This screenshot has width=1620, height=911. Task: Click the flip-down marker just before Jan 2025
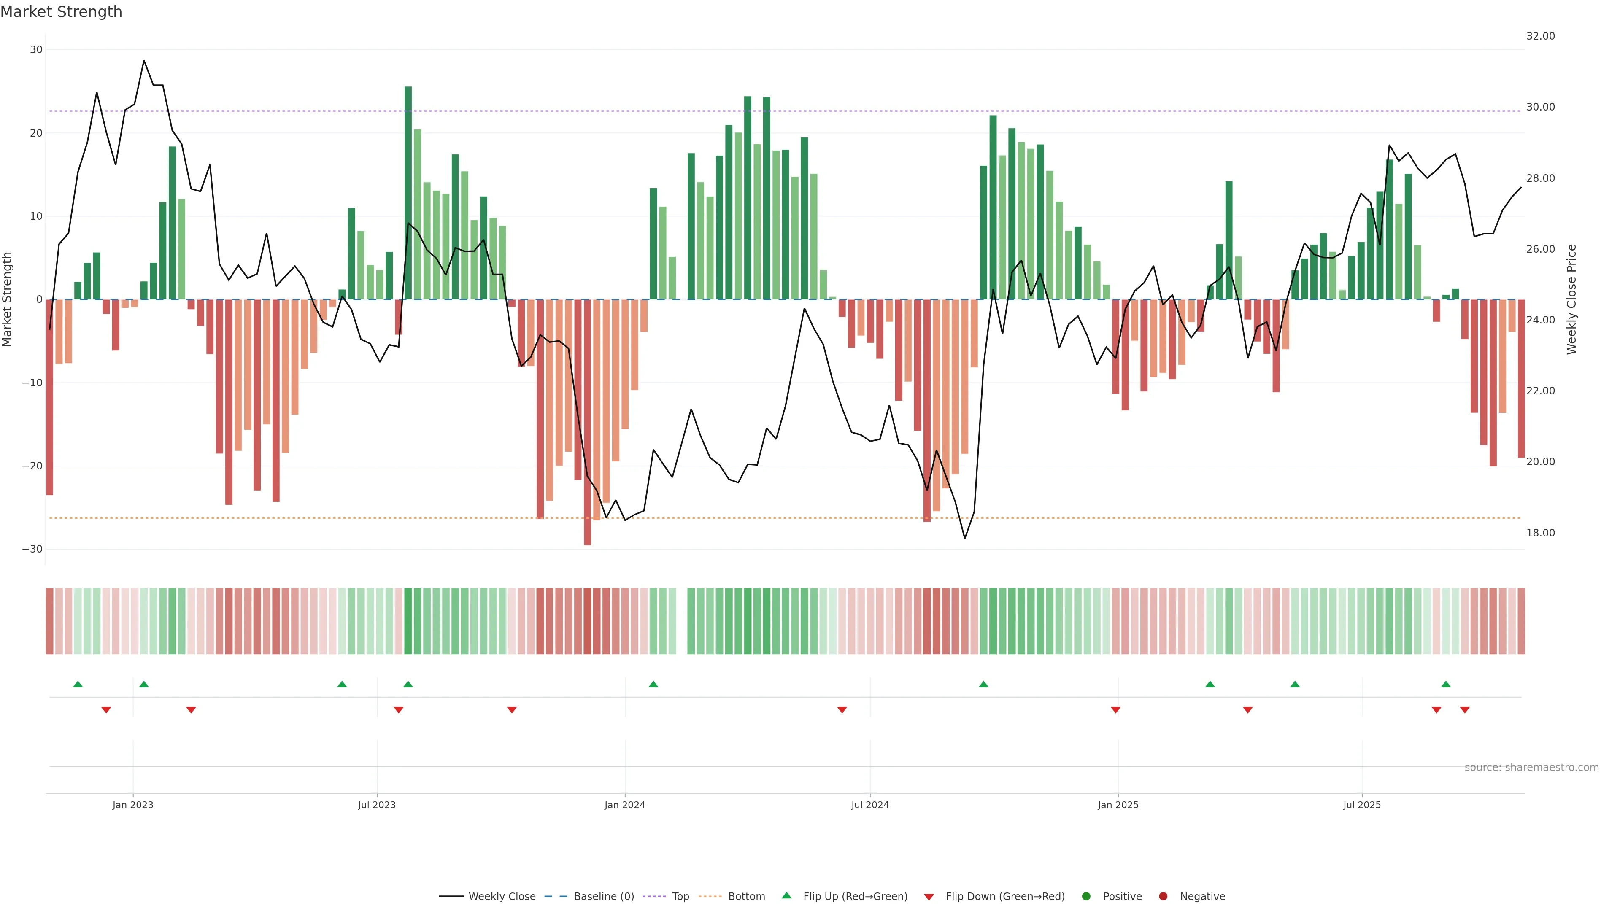point(1115,710)
